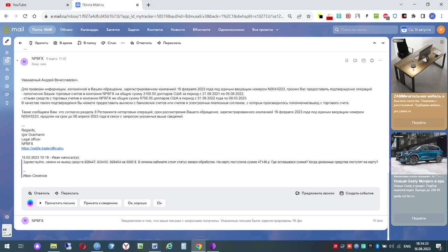This screenshot has width=448, height=252.
Task: Click the sent mail arrow icon in sidebar
Action: (x=7, y=70)
